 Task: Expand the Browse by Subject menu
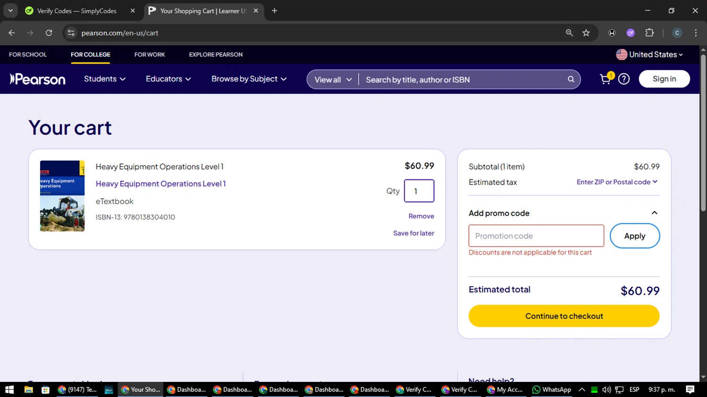[249, 79]
